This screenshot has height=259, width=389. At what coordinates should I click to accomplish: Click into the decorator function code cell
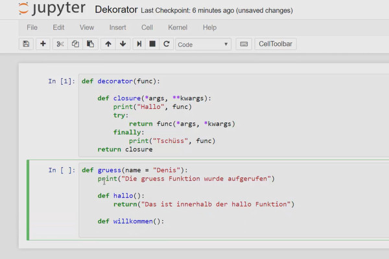(x=233, y=115)
